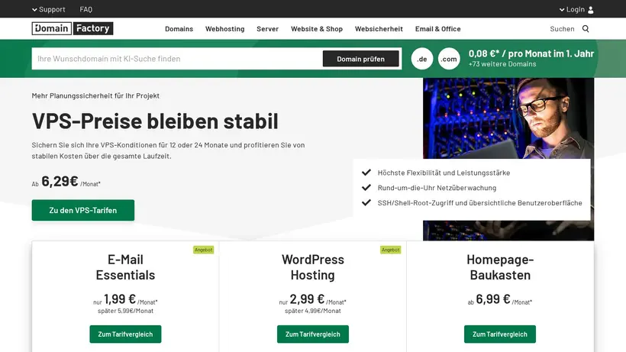Select the .de domain circle

(422, 59)
